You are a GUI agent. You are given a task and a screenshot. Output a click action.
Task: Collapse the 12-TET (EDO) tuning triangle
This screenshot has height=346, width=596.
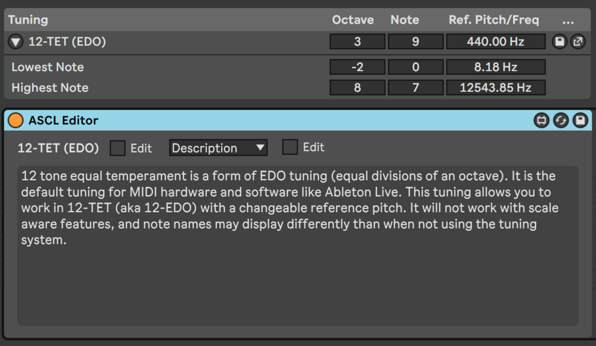click(16, 42)
